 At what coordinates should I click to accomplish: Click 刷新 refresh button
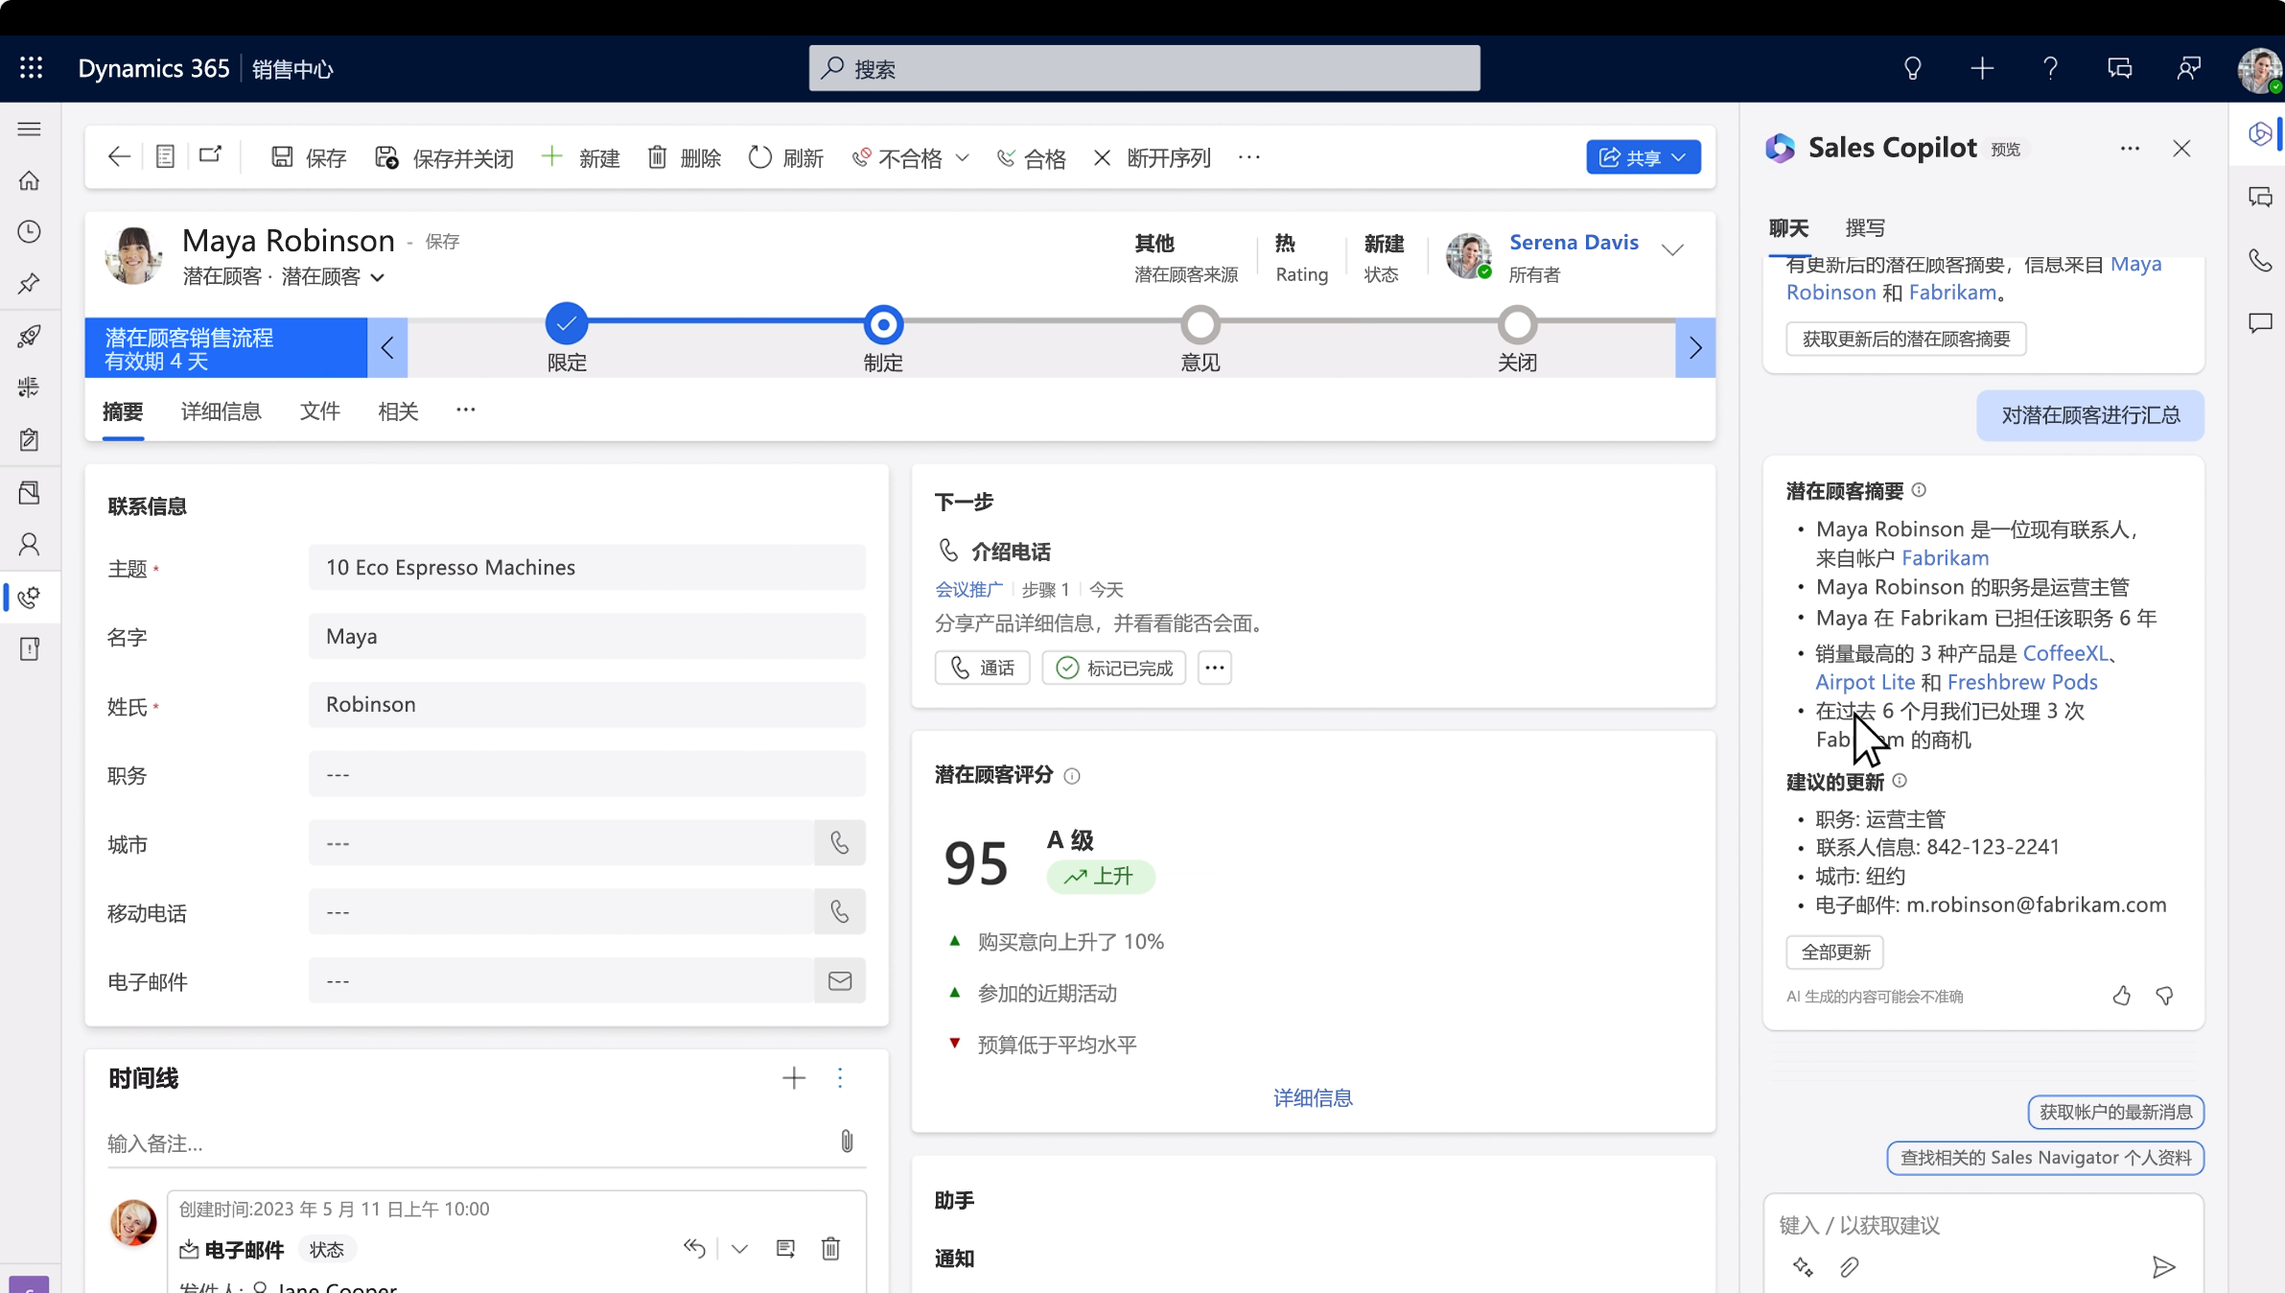tap(786, 157)
